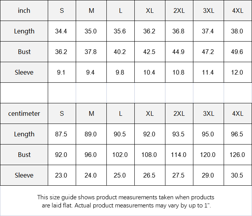Click the Length row label in inch table

coord(24,31)
